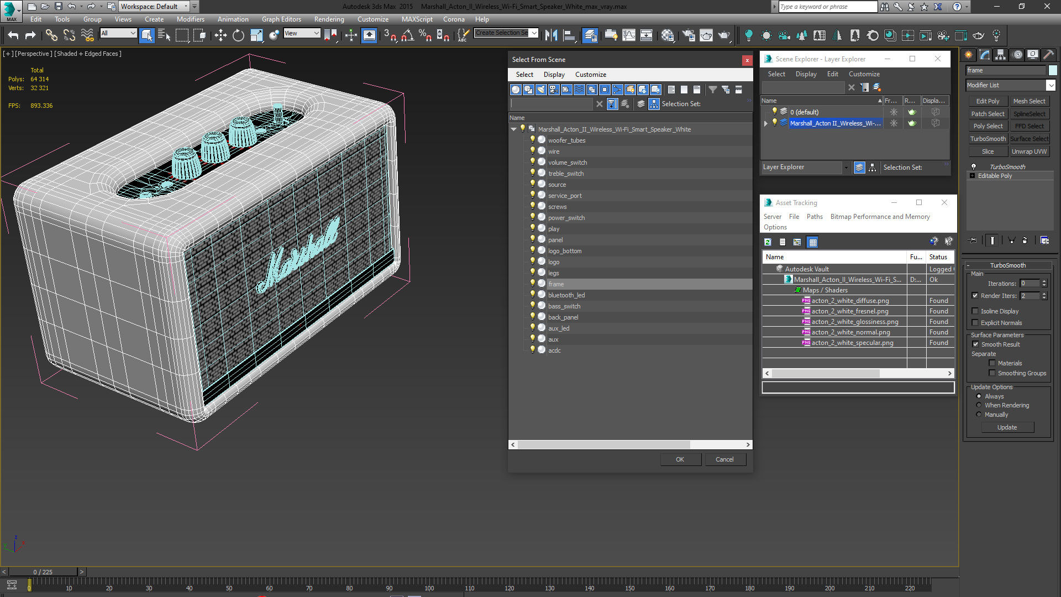
Task: Open the Material Editor icon
Action: pyautogui.click(x=668, y=35)
